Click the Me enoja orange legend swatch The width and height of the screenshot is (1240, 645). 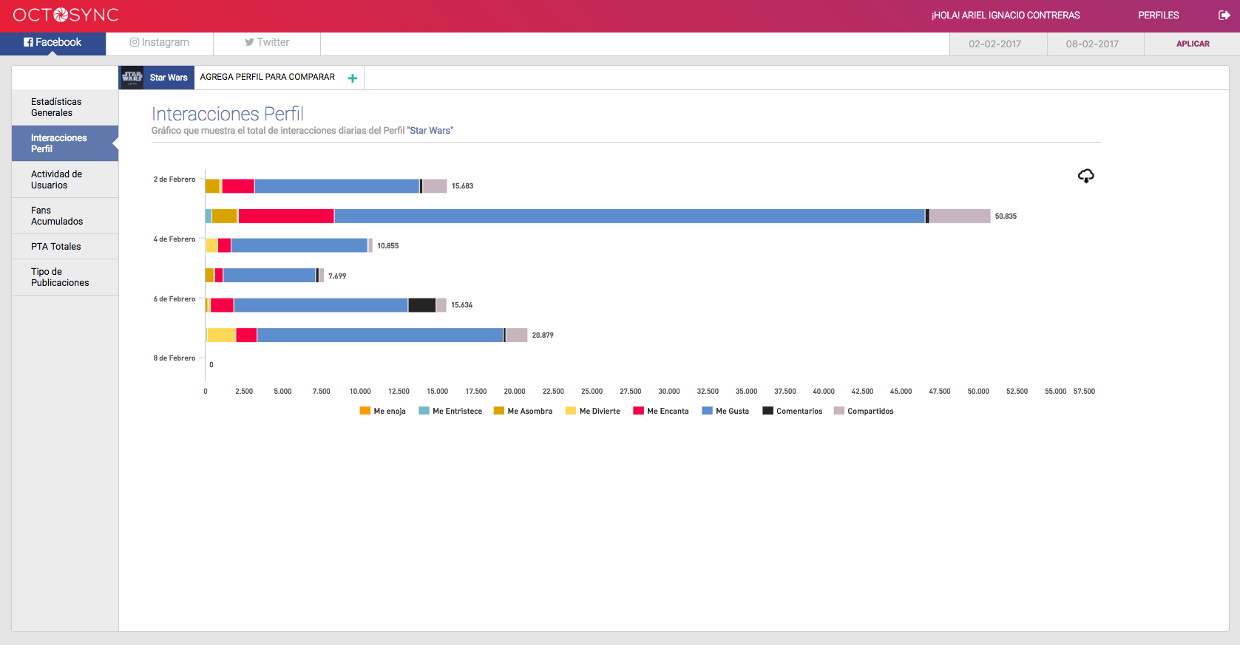coord(365,411)
